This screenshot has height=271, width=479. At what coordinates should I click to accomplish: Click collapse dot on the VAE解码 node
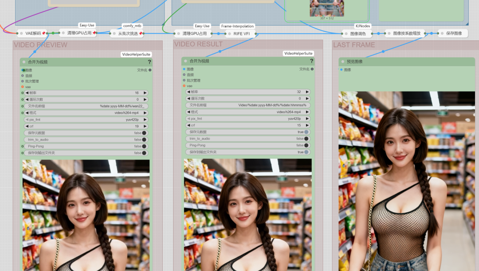pyautogui.click(x=21, y=34)
